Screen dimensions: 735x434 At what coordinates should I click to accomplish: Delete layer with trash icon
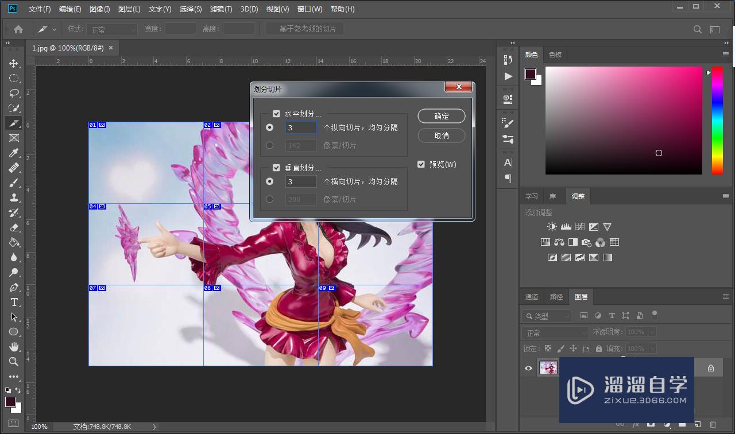[713, 424]
